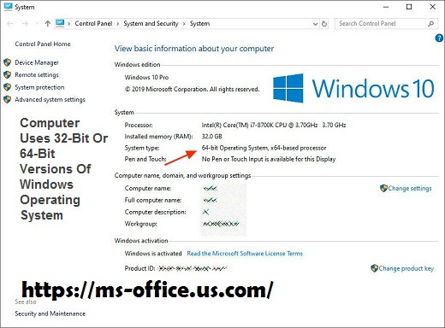Open Remote settings
Viewport: 445px width, 328px height.
(37, 75)
